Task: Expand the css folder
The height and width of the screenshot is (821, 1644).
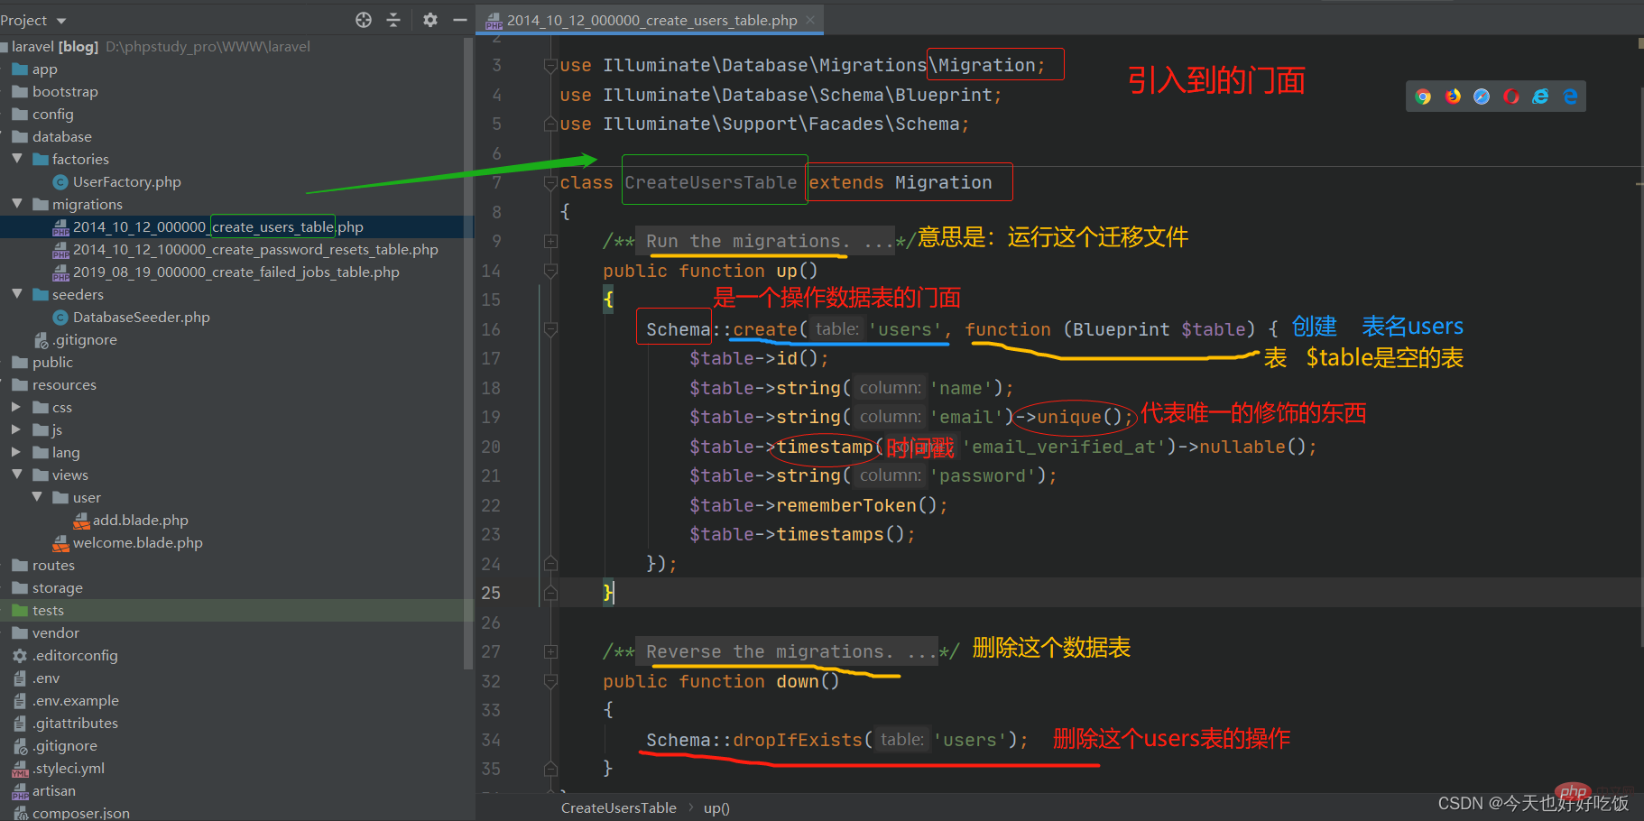Action: [x=16, y=407]
